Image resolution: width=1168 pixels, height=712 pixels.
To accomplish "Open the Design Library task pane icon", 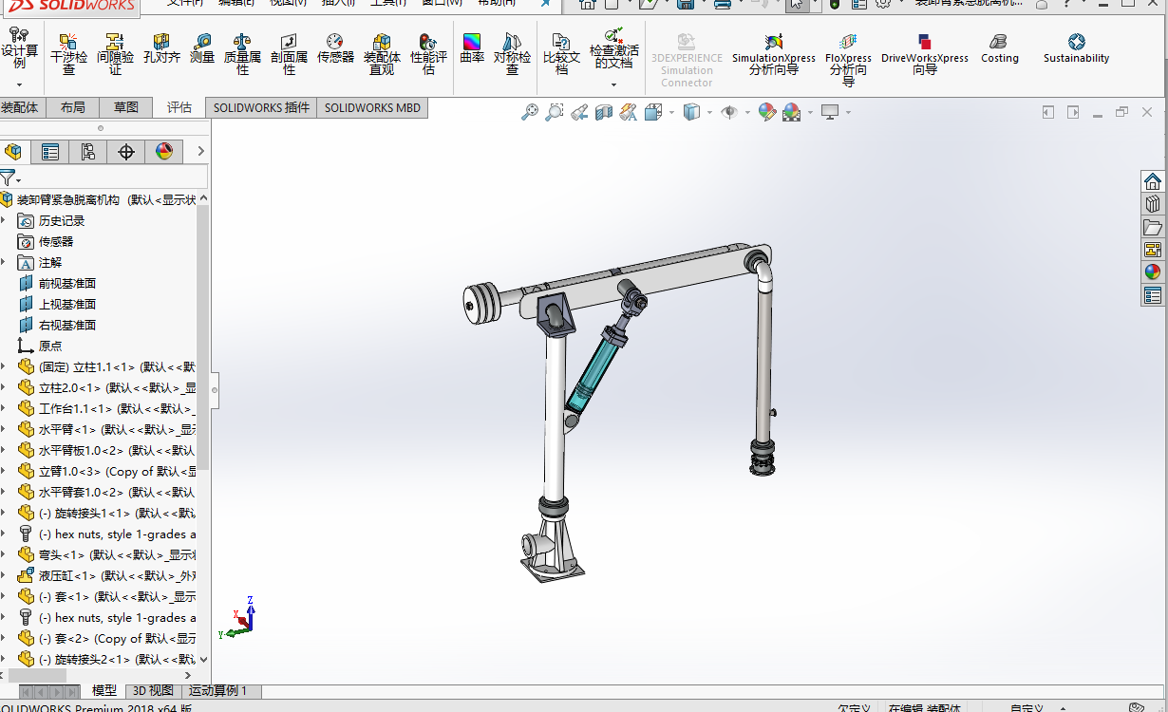I will point(1153,203).
